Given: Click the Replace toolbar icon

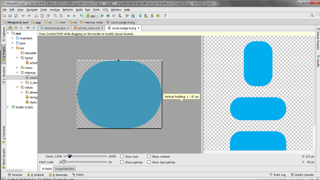Looking at the screenshot, I should tap(61, 16).
